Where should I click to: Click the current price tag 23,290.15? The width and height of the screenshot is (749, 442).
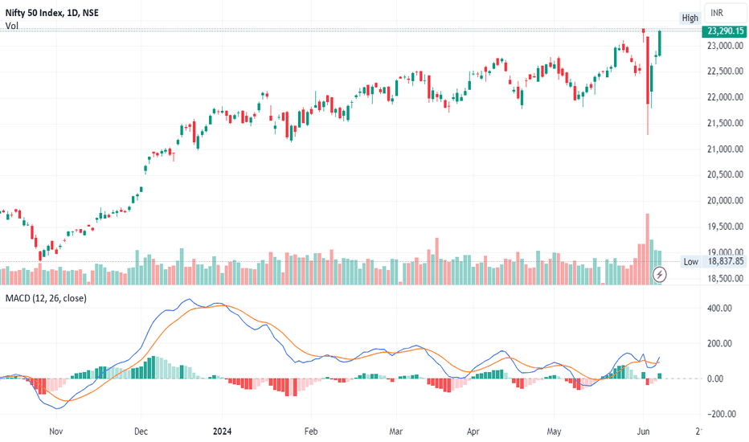tap(725, 31)
